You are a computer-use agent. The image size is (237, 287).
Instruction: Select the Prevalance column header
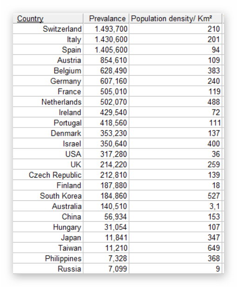pos(106,19)
